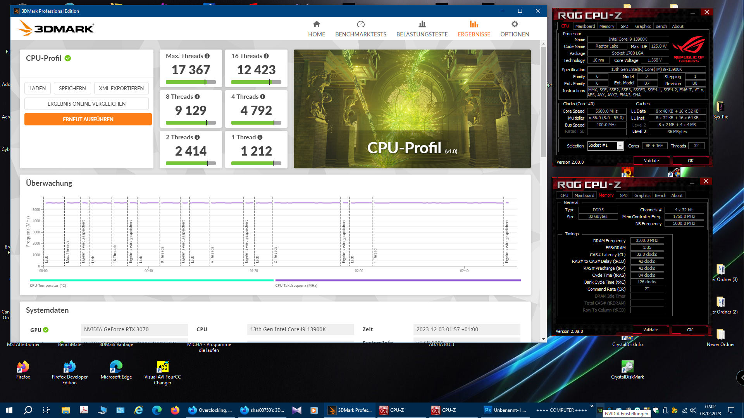Open File Explorer from the taskbar

(65, 410)
